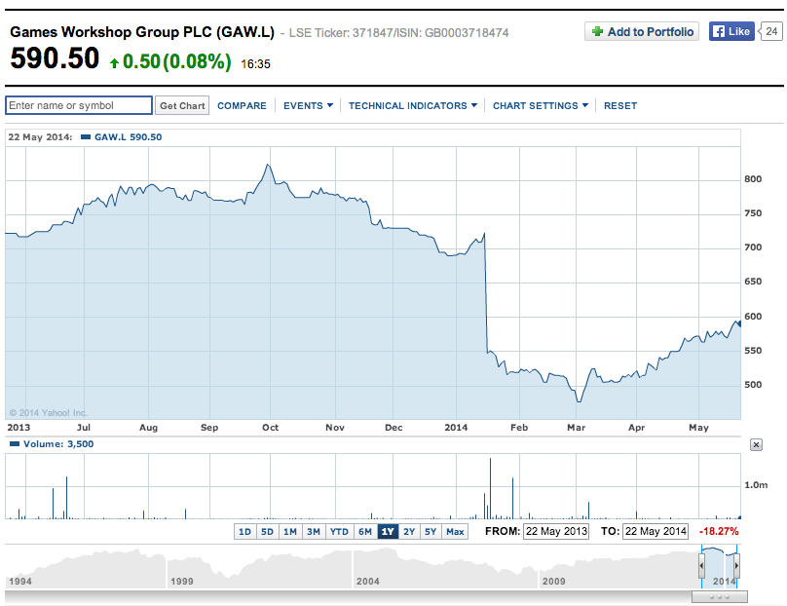Select the 6M time range
This screenshot has height=606, width=787.
(365, 532)
